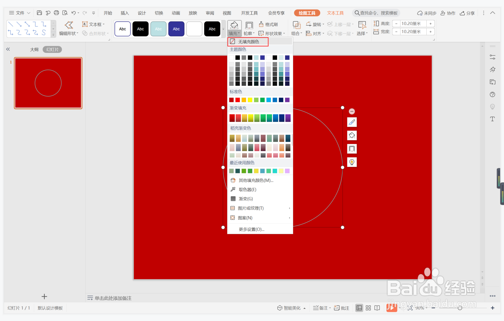The height and width of the screenshot is (321, 504).
Task: Switch to 文本工具 text tools tab
Action: pyautogui.click(x=335, y=13)
